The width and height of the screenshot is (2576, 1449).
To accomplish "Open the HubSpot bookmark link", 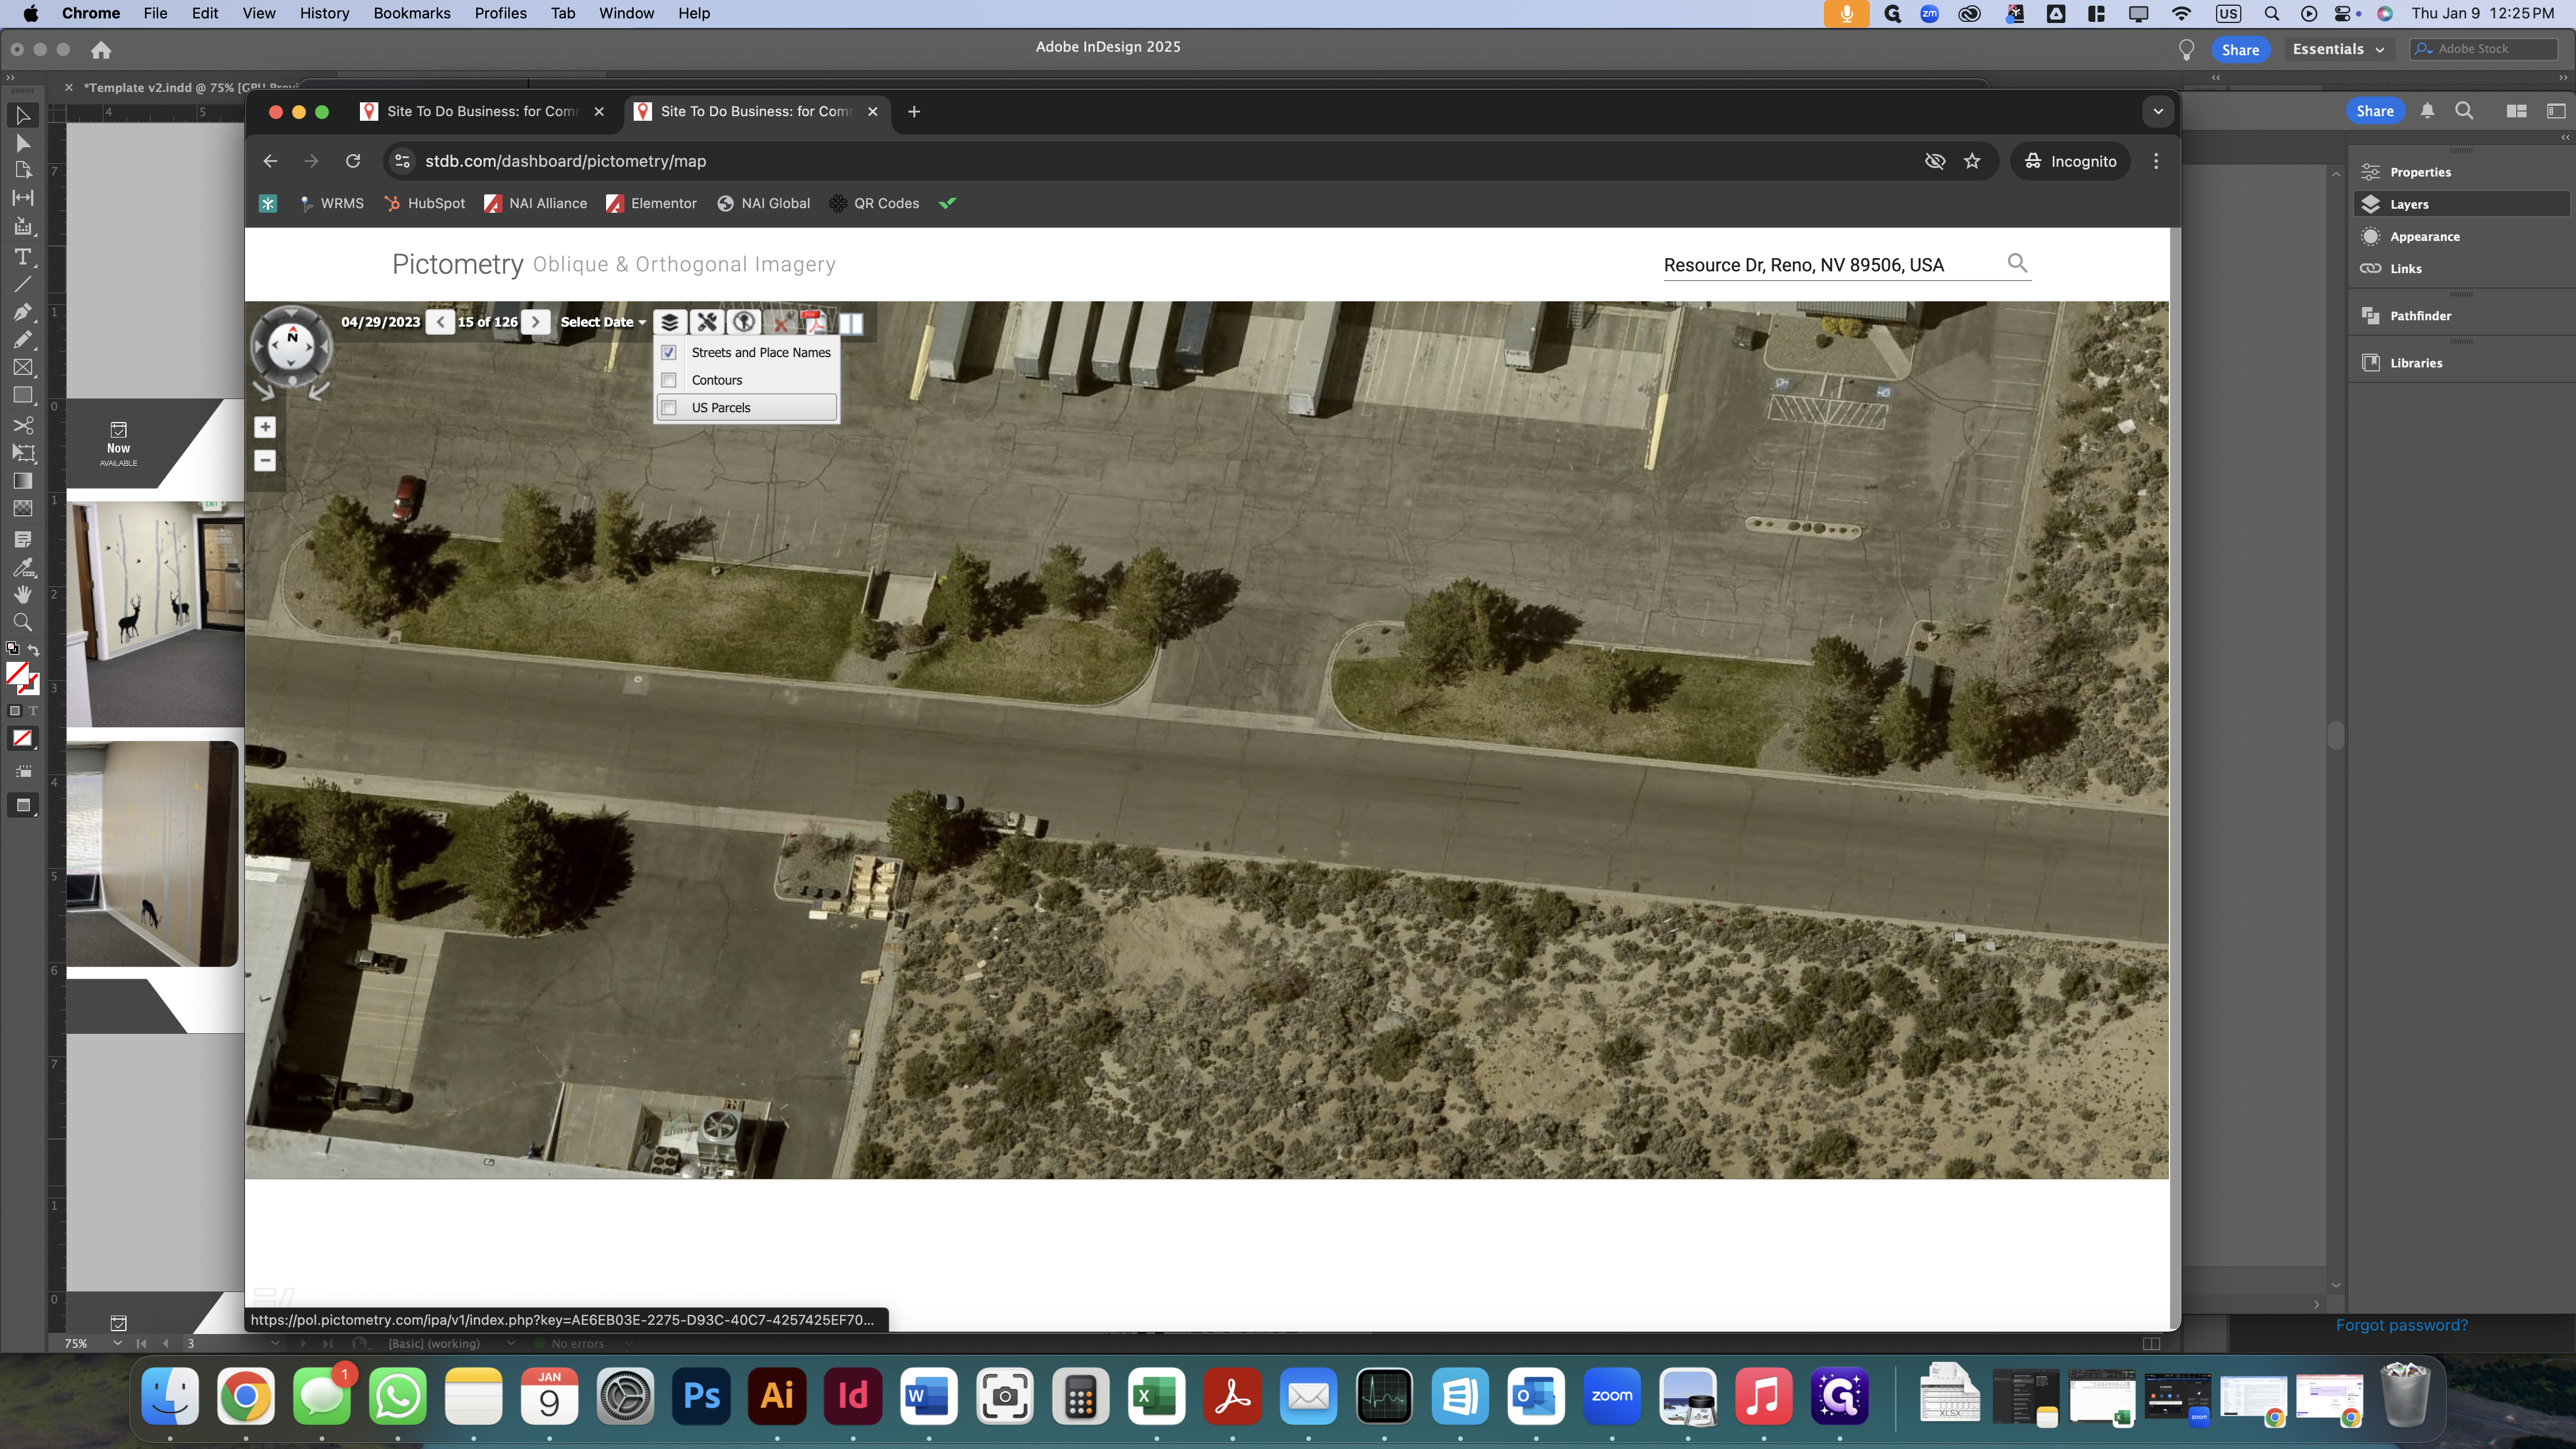I will pyautogui.click(x=426, y=203).
